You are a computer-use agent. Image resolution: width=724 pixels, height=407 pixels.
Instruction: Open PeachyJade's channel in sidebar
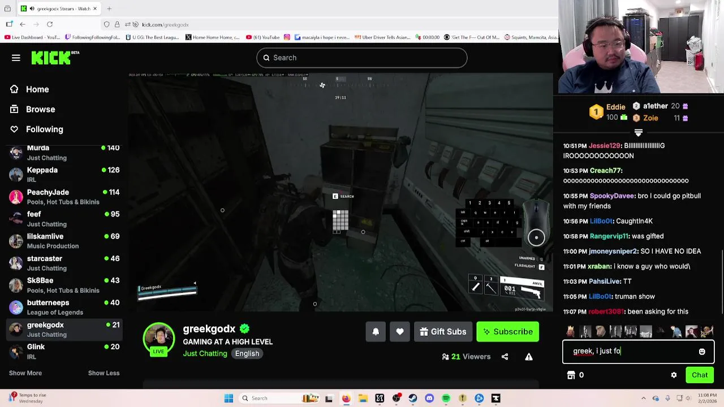(64, 197)
